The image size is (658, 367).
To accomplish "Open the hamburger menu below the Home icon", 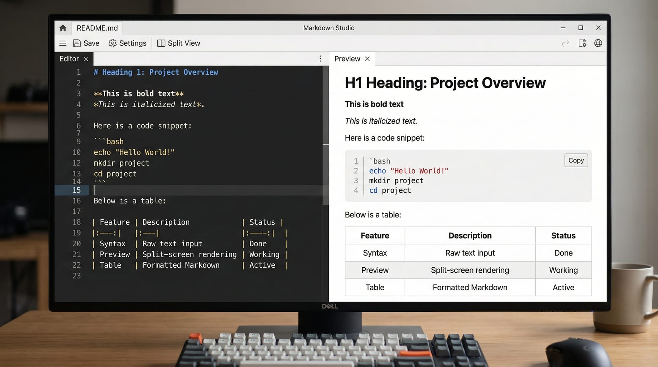I will [x=63, y=43].
